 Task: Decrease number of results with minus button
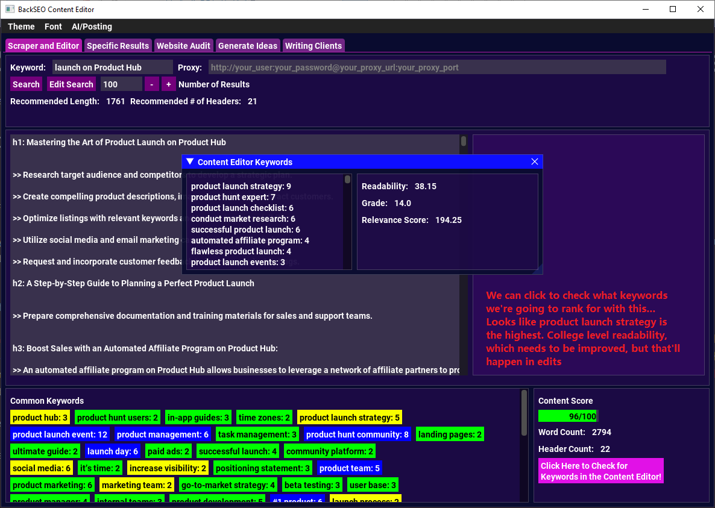152,84
